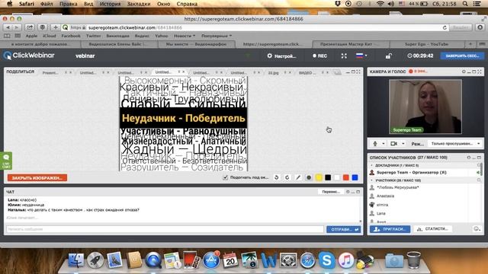
Task: Start recording with the REC button
Action: click(320, 56)
